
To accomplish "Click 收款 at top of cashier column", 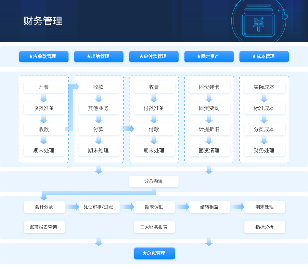I will coord(99,87).
